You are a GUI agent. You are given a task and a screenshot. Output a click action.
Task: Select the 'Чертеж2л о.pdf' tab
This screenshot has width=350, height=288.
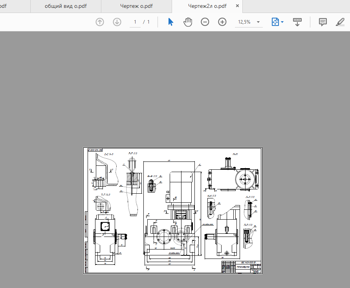point(207,6)
